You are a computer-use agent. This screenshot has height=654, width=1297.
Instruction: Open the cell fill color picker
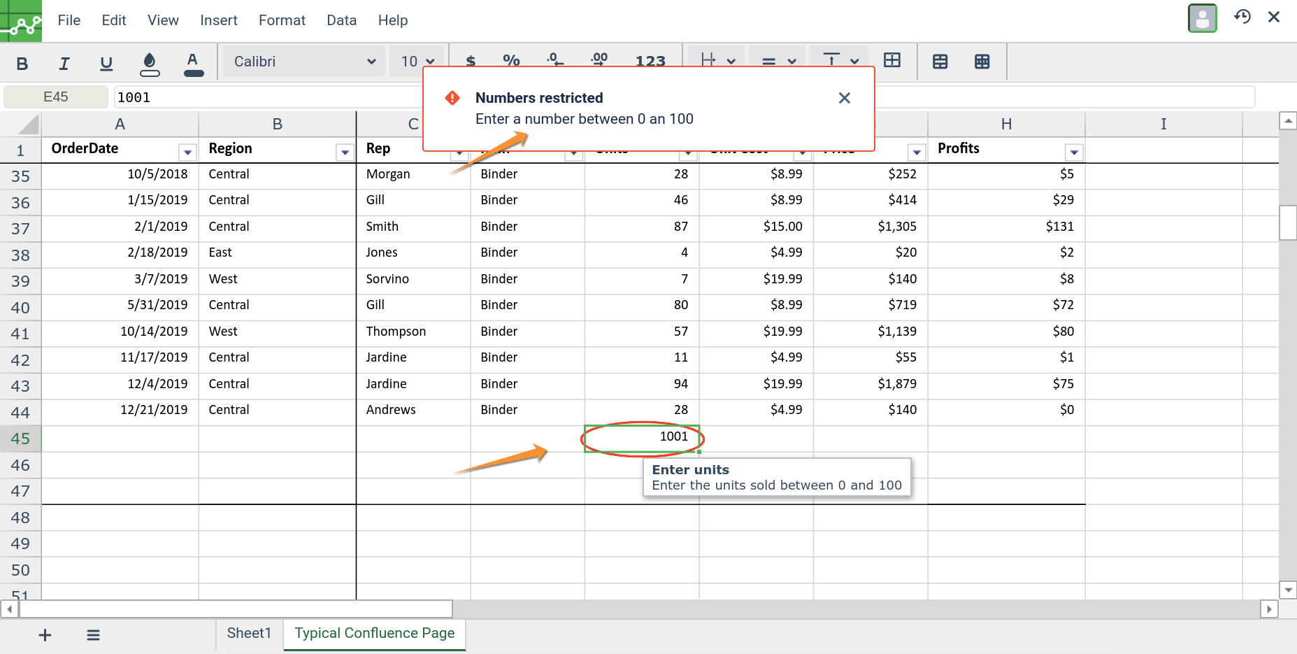pos(150,64)
